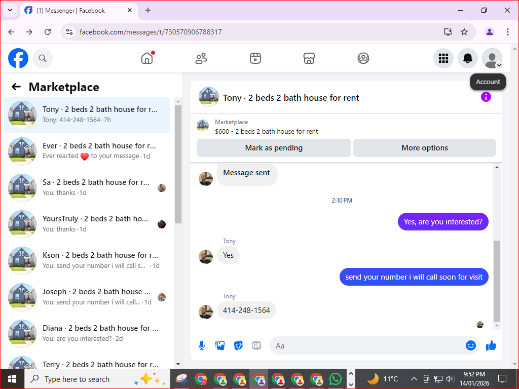Click the message pane scroll-up arrow
The width and height of the screenshot is (519, 389).
pyautogui.click(x=497, y=167)
